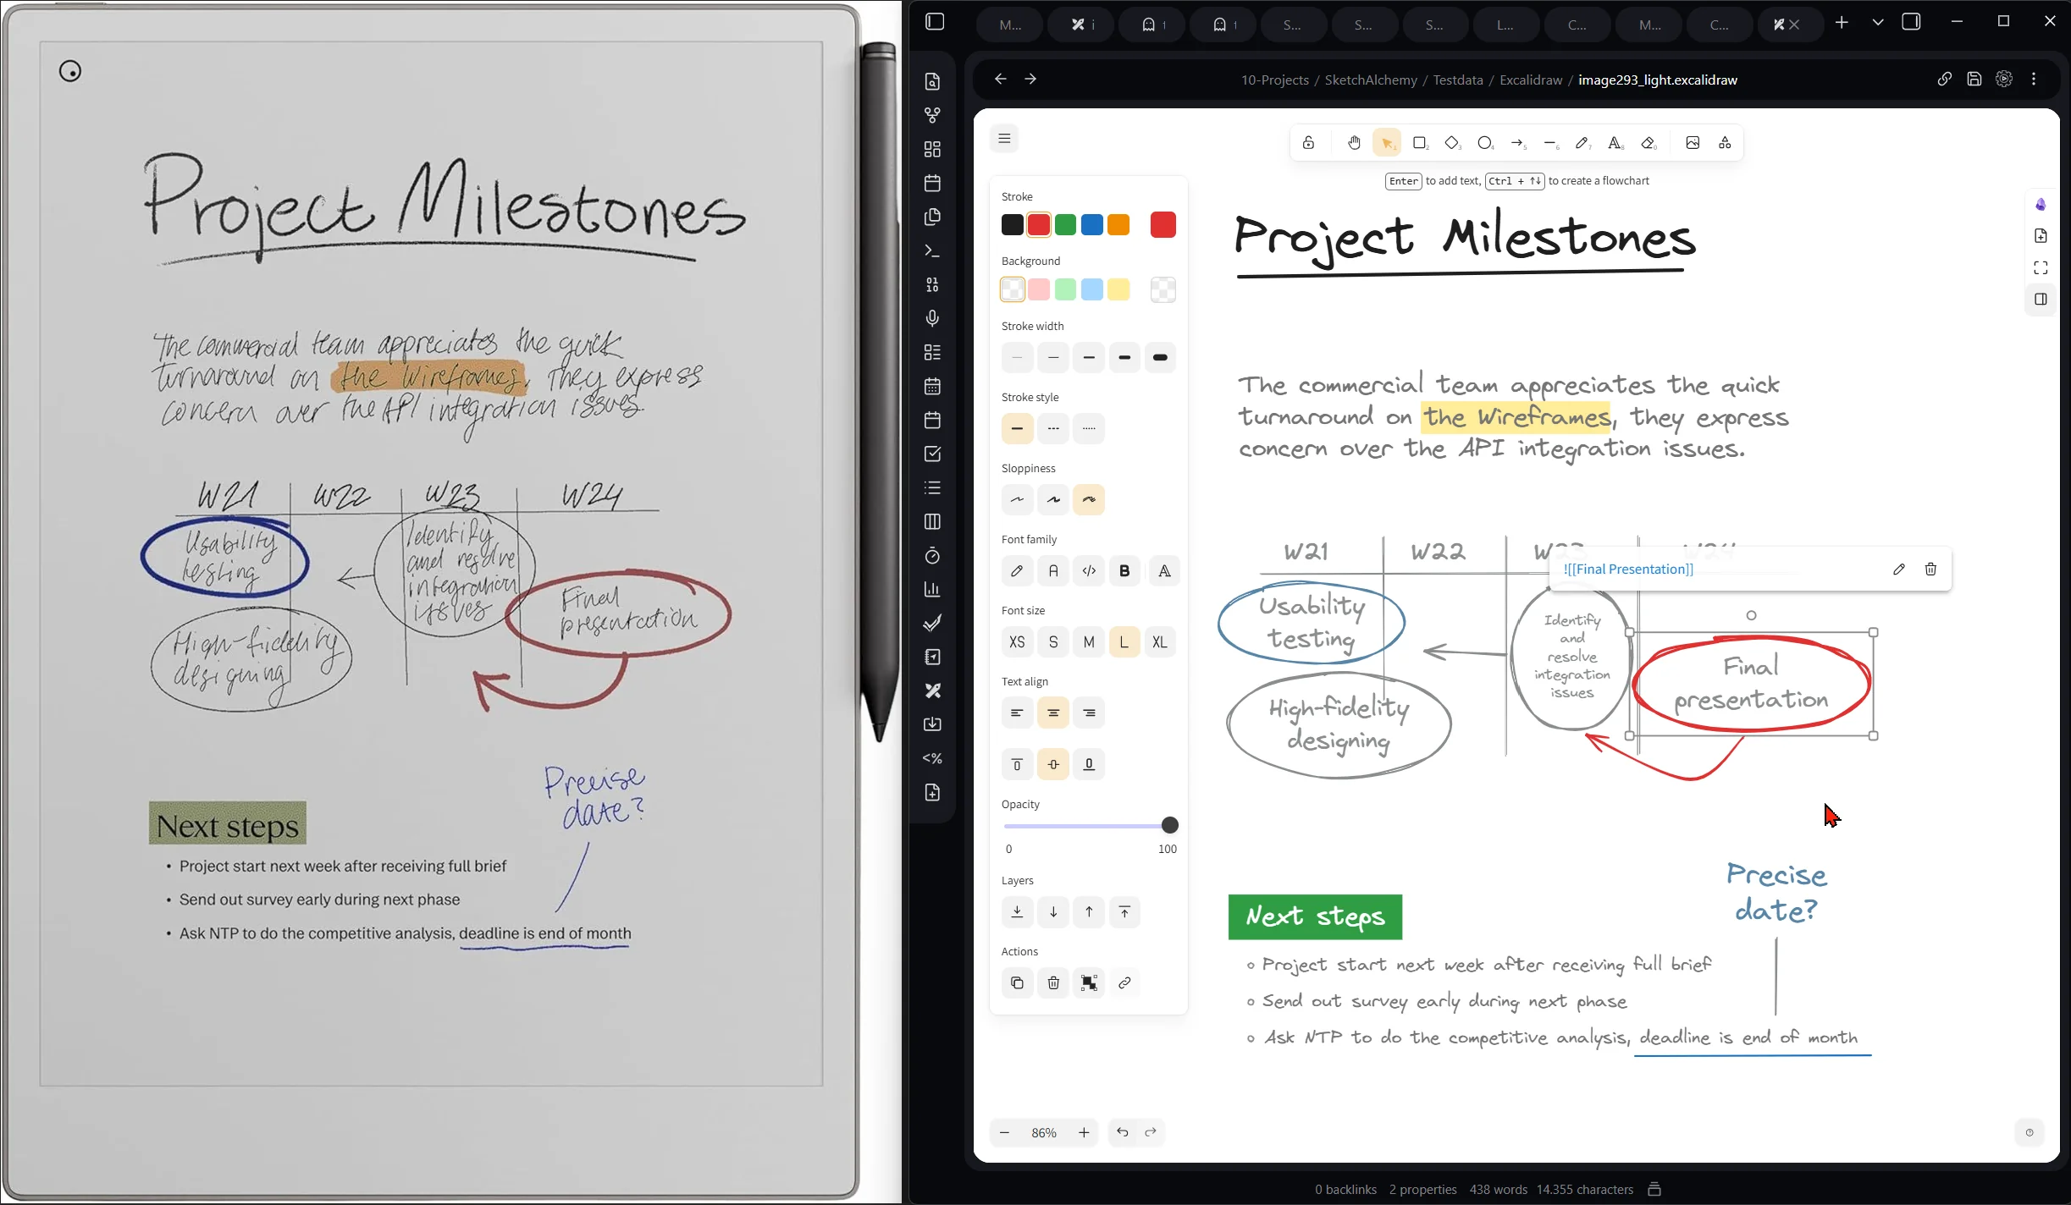Image resolution: width=2071 pixels, height=1205 pixels.
Task: Choose the dashed stroke style
Action: 1053,428
